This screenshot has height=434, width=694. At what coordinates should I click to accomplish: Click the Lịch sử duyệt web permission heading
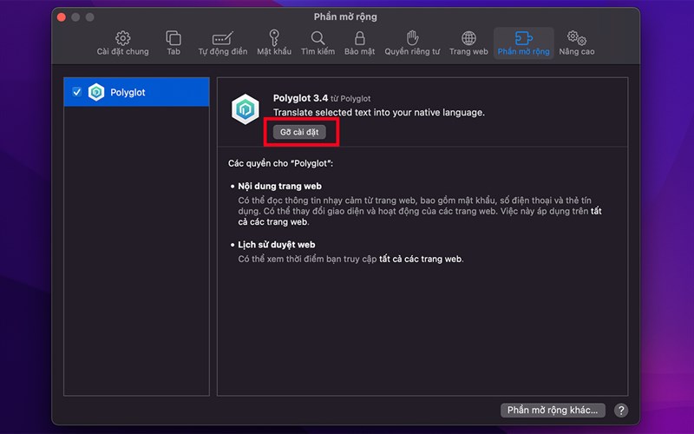tap(278, 245)
